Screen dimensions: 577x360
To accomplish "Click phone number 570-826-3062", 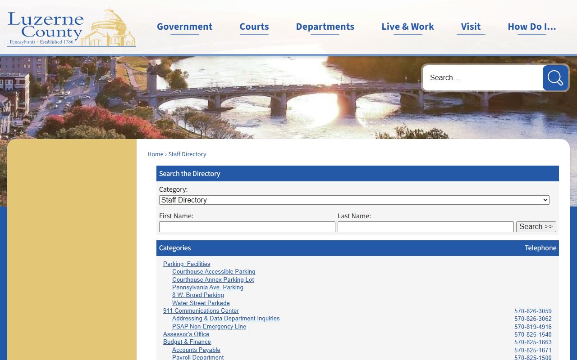I will tap(533, 319).
